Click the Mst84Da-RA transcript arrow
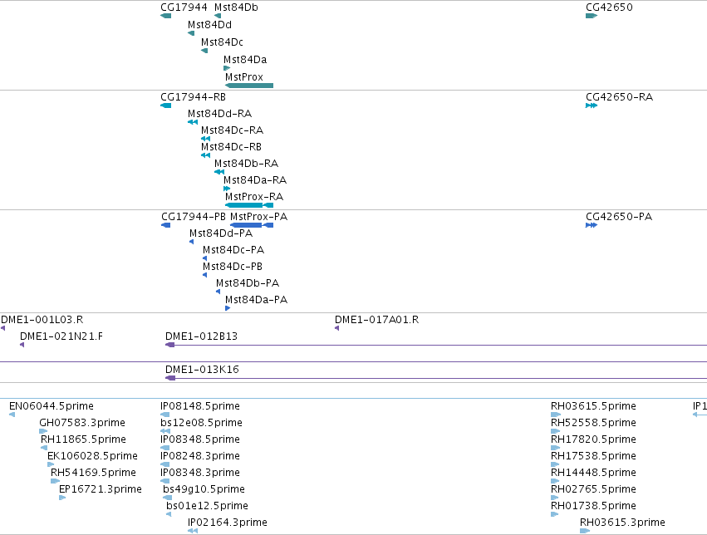The width and height of the screenshot is (707, 535). coord(227,189)
